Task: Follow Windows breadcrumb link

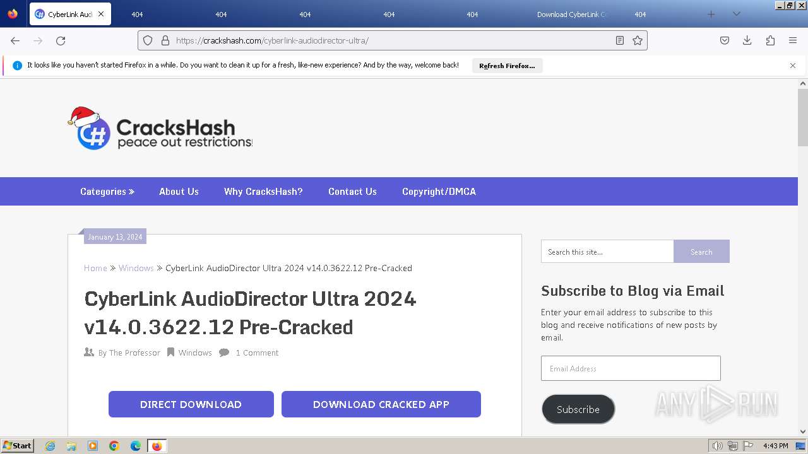Action: 136,268
